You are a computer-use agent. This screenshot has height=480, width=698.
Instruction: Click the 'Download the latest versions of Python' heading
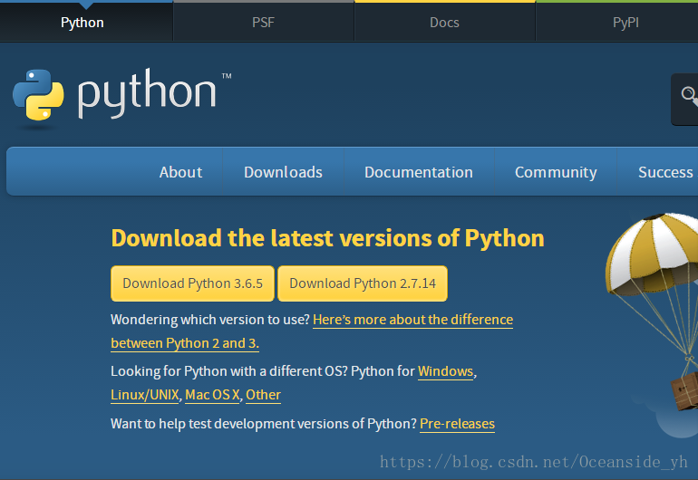327,238
